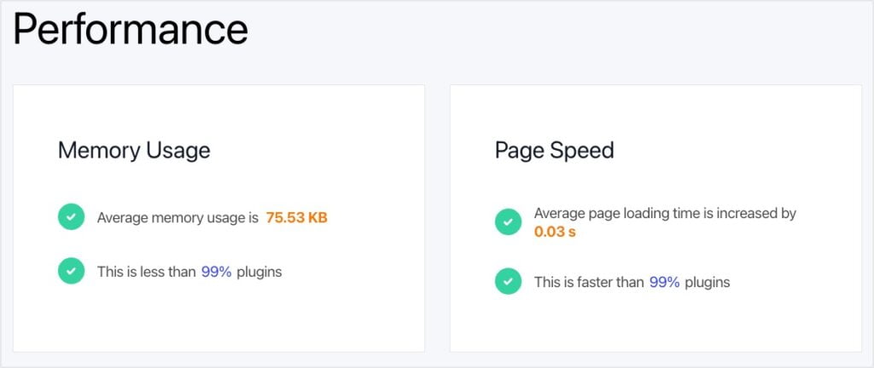Click the blue 99% in Page Speed
The width and height of the screenshot is (874, 368).
[x=664, y=282]
